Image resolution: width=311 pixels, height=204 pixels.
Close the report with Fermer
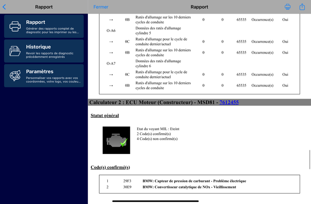coord(101,7)
